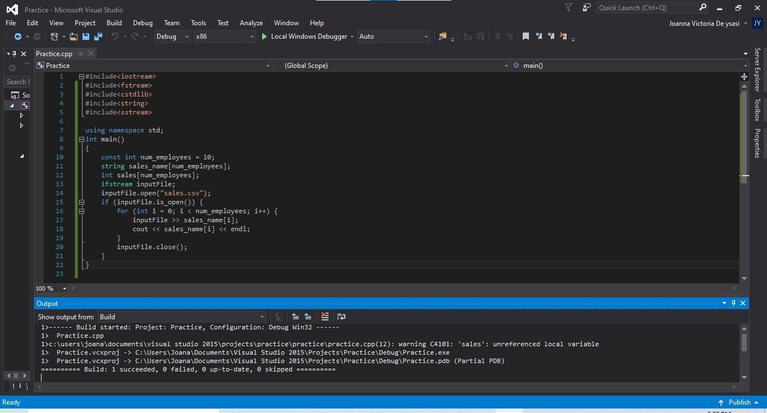This screenshot has height=413, width=767.
Task: Click the Find in Files icon
Action: 442,36
